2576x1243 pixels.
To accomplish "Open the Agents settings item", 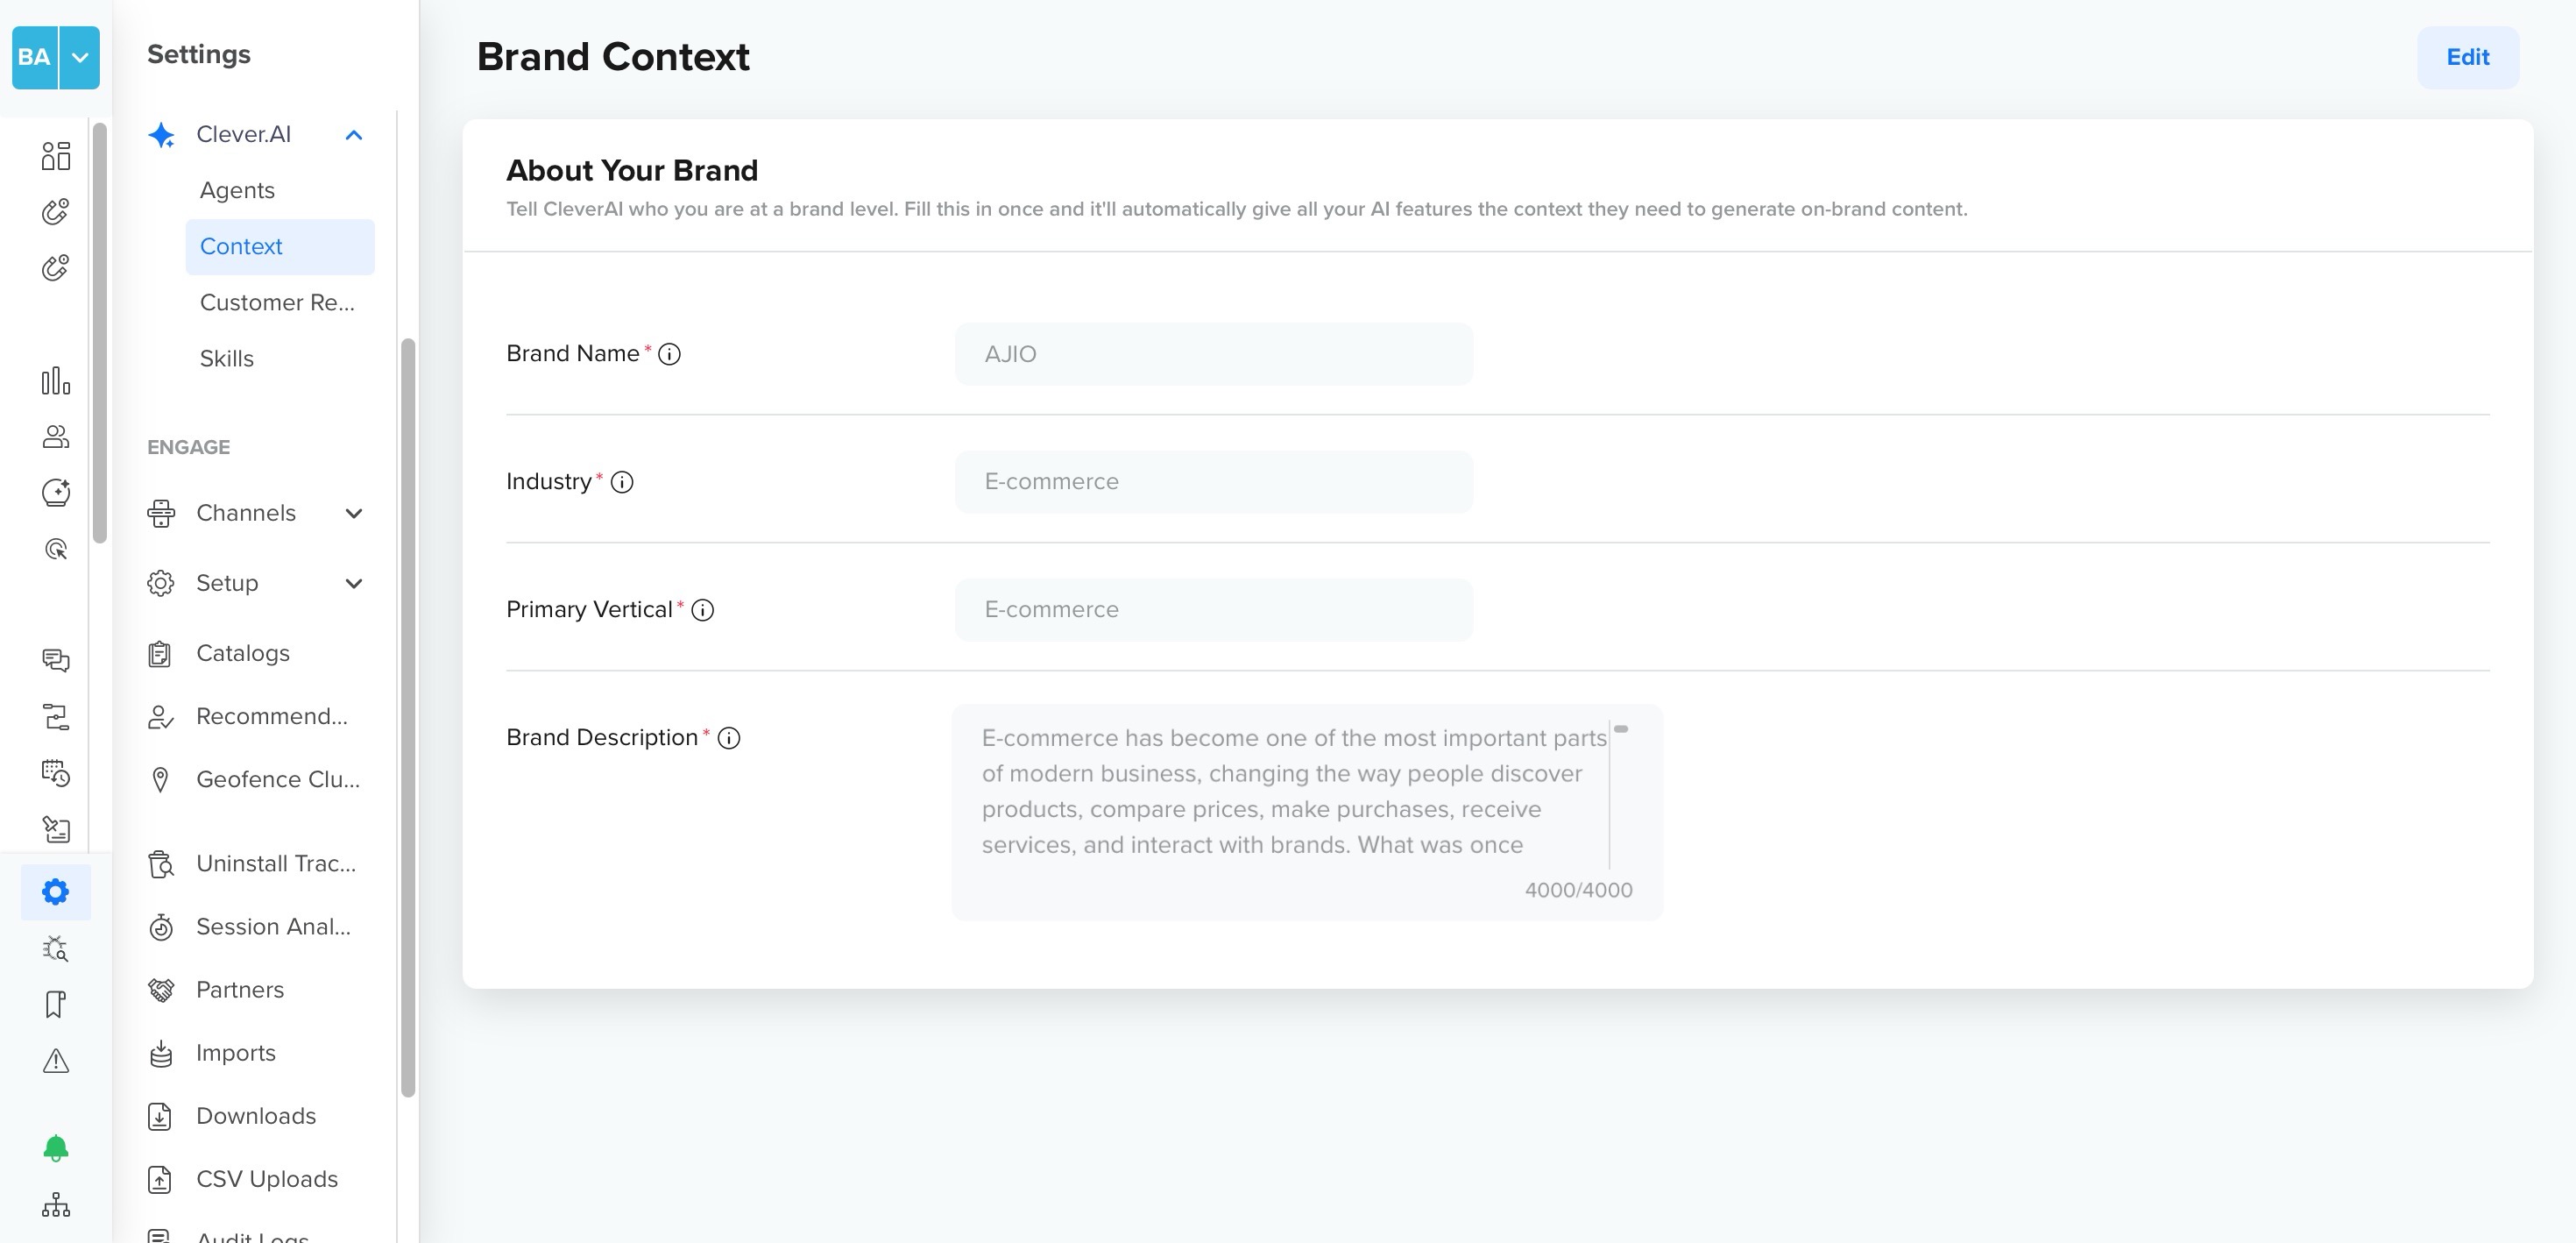I will tap(237, 190).
